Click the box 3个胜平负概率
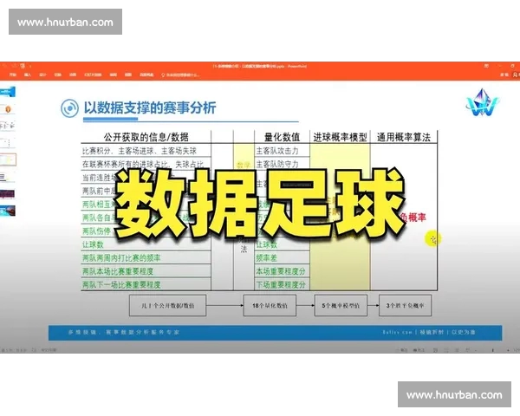 405,306
